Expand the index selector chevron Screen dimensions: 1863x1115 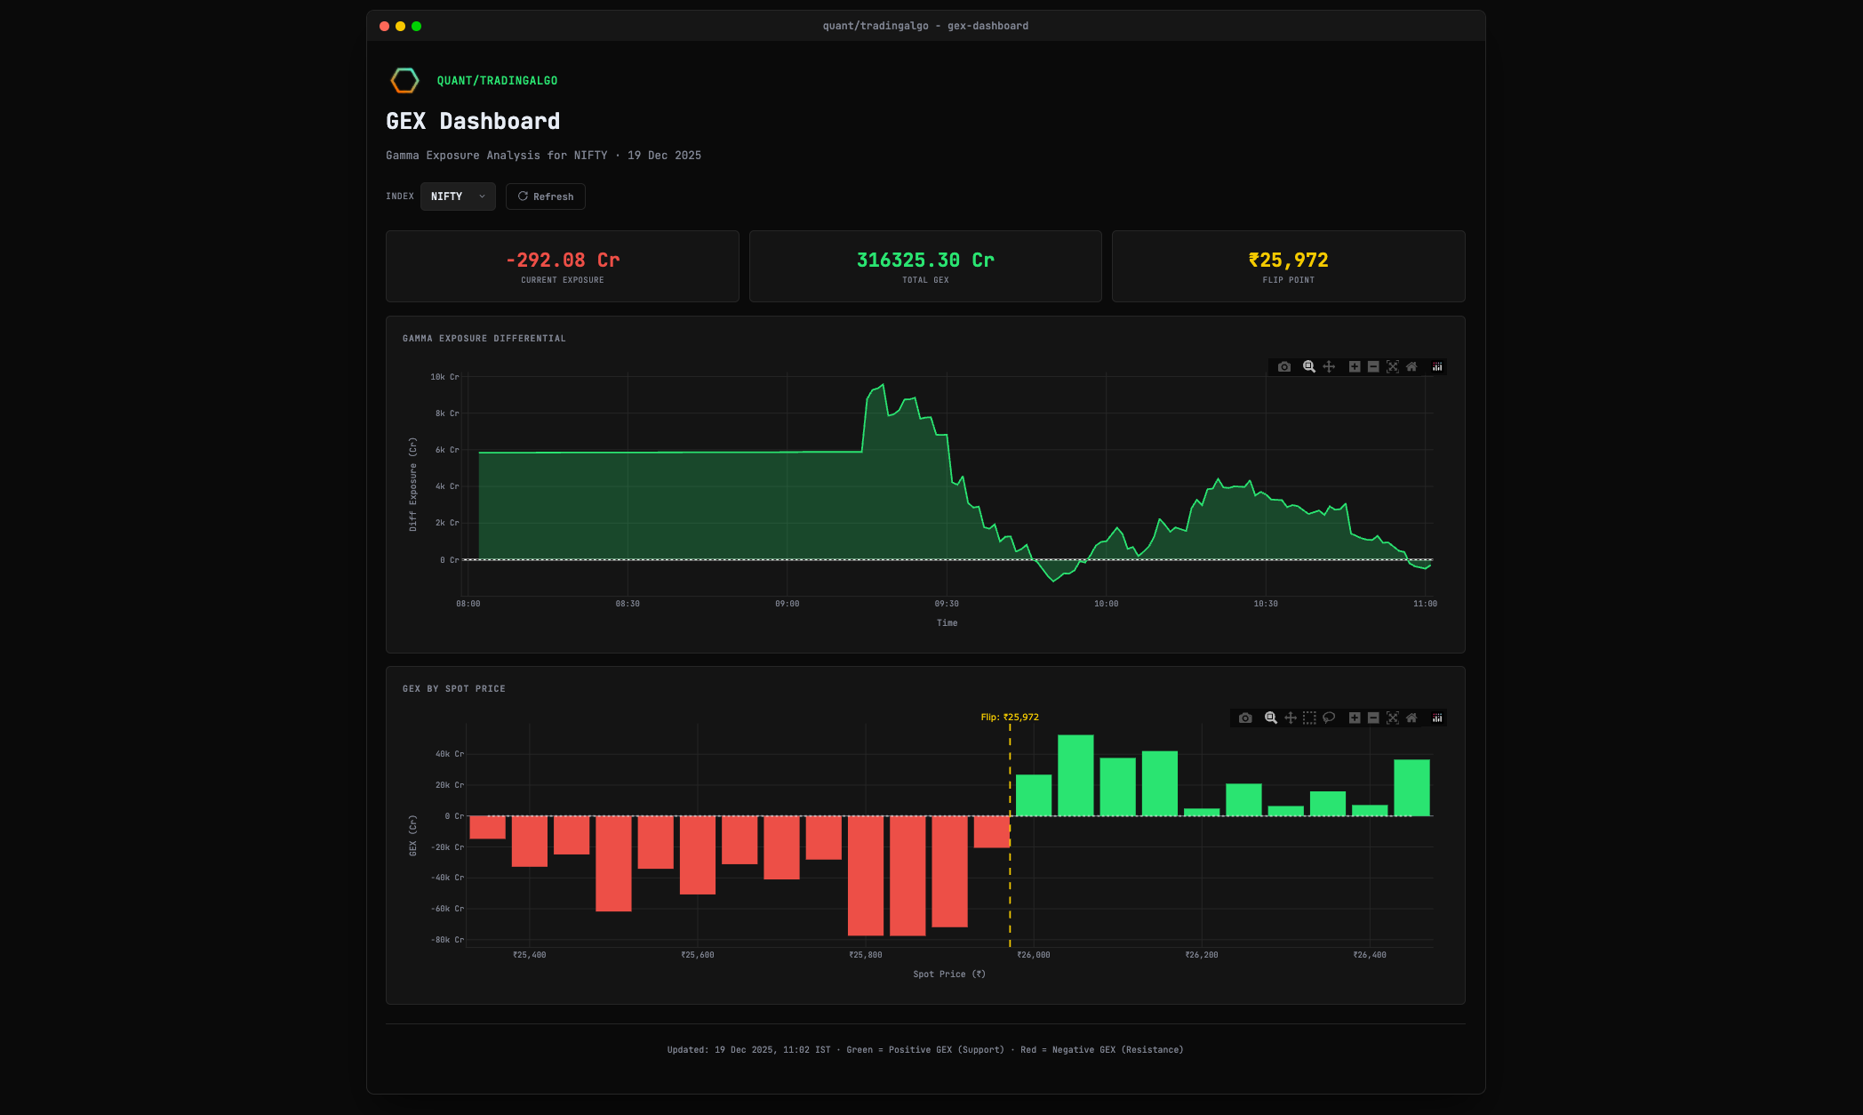click(x=482, y=197)
